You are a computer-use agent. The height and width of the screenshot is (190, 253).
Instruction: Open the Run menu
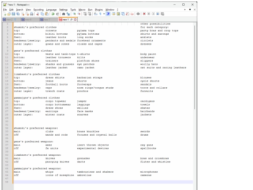click(90, 10)
